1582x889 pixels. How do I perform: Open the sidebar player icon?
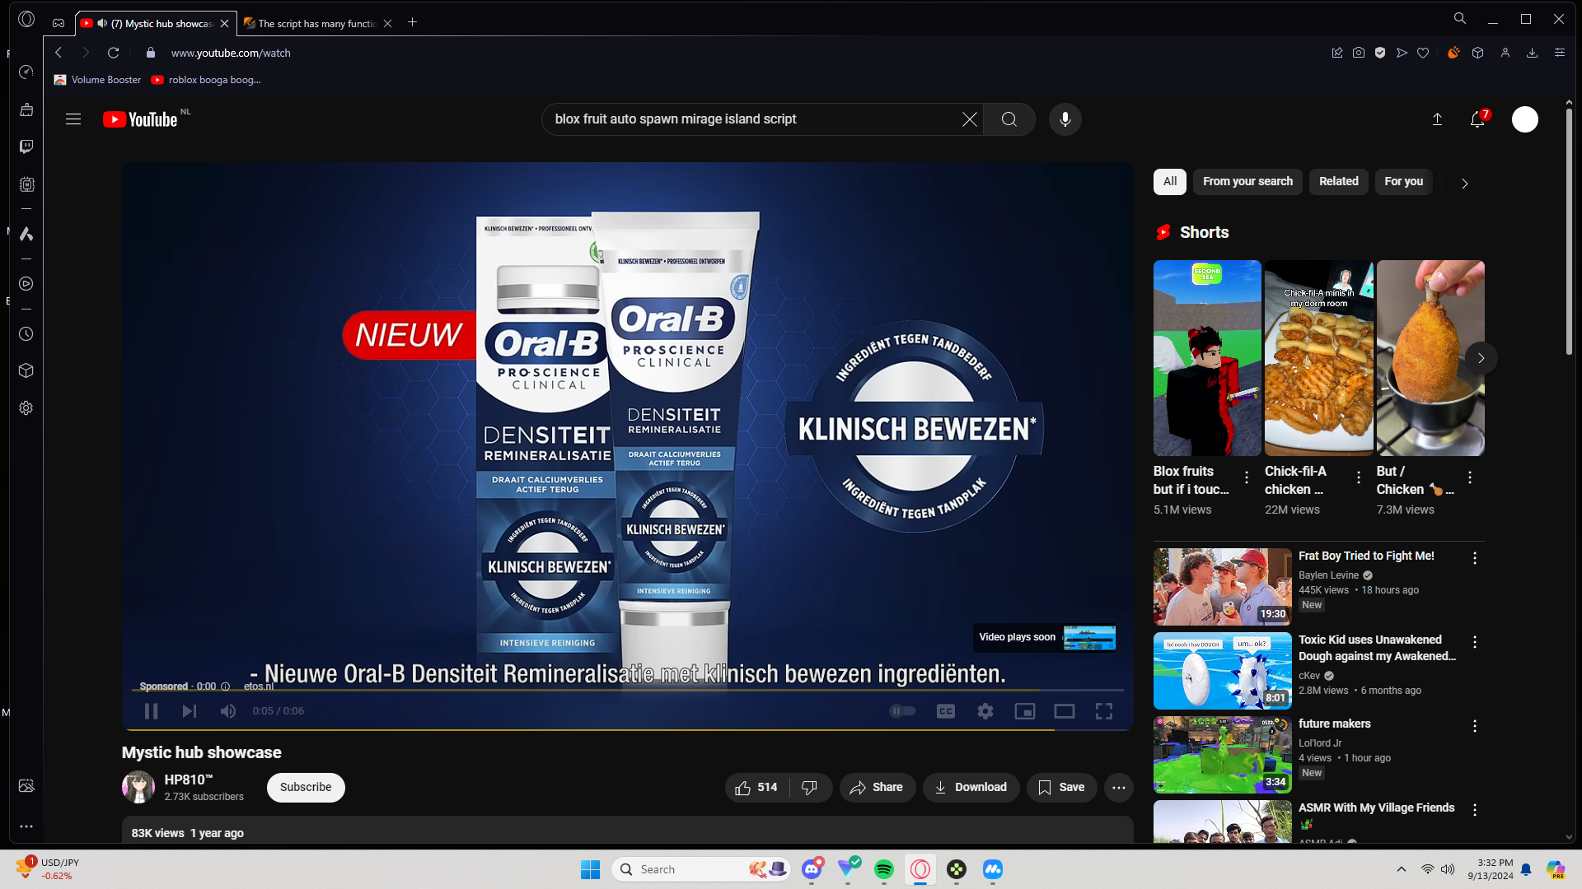pos(26,284)
